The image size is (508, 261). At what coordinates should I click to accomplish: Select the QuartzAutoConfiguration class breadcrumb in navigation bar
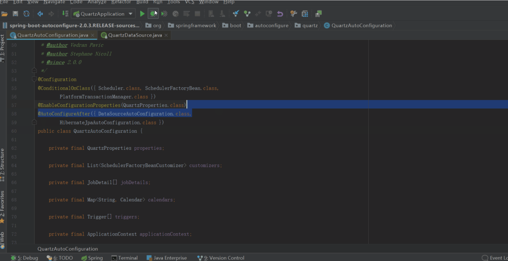tap(357, 25)
